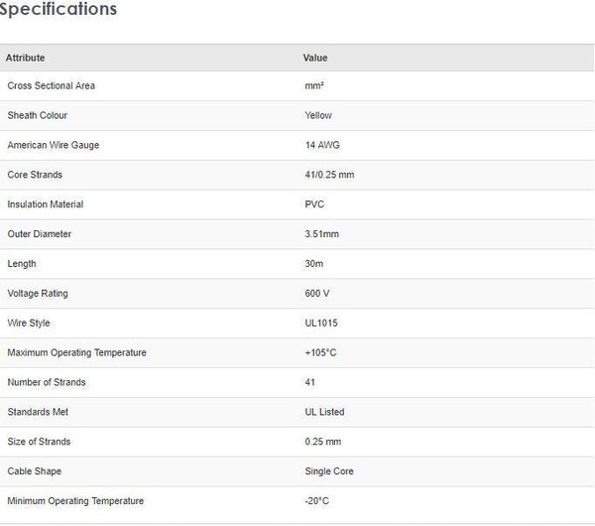595x526 pixels.
Task: Select the Maximum Operating Temperature label
Action: pos(76,353)
